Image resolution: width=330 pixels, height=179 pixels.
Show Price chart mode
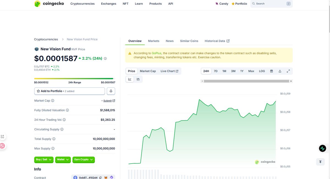pos(131,71)
